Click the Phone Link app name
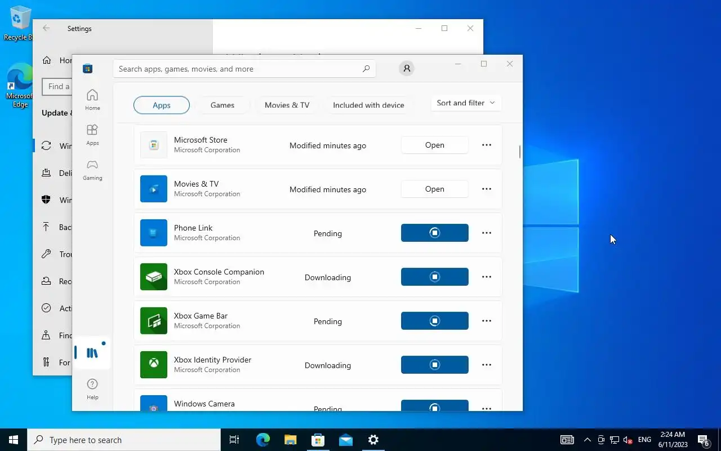Image resolution: width=721 pixels, height=451 pixels. (193, 228)
